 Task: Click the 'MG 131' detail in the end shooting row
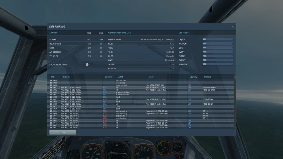point(205,118)
